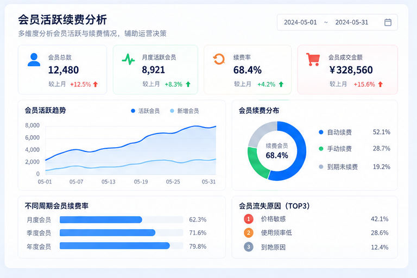This screenshot has height=278, width=417.
Task: Toggle the 手动续费 legend entry
Action: [x=336, y=149]
